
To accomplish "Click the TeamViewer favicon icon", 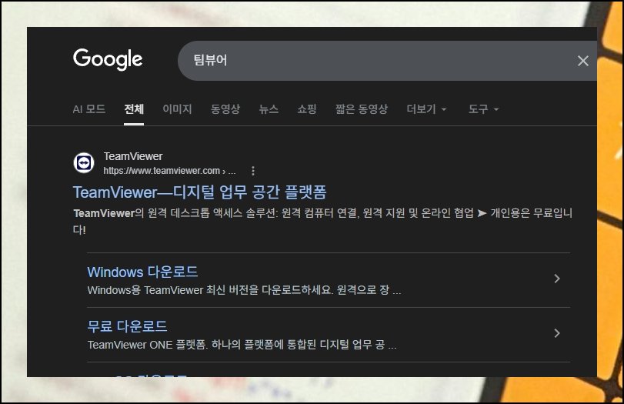I will tap(84, 163).
